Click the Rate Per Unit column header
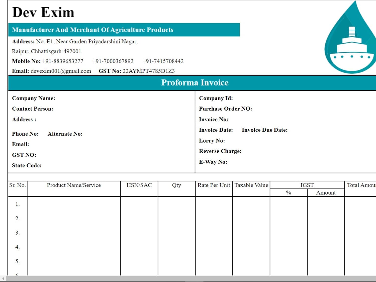Viewport: 376px width, 282px height. pos(214,185)
